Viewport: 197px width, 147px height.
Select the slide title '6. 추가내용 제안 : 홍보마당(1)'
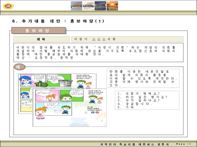point(58,21)
